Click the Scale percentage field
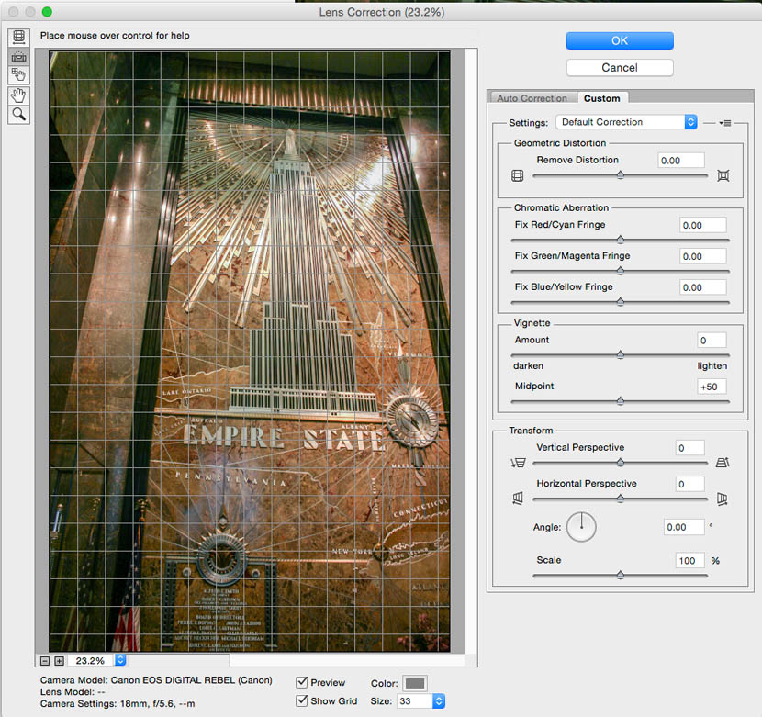Viewport: 762px width, 717px height. point(689,561)
